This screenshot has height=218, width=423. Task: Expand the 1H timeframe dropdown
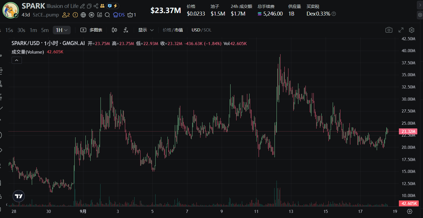click(62, 30)
